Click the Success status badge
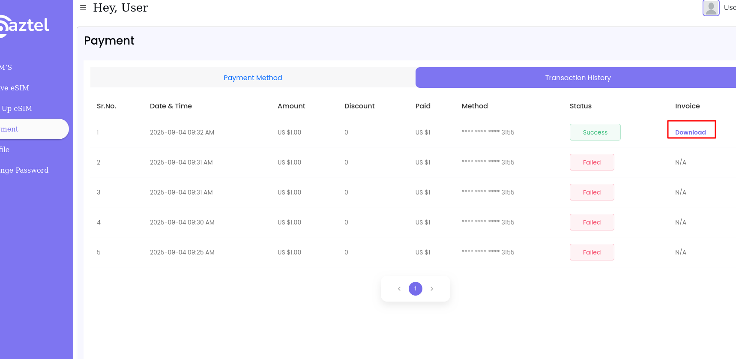This screenshot has width=736, height=359. pos(595,132)
